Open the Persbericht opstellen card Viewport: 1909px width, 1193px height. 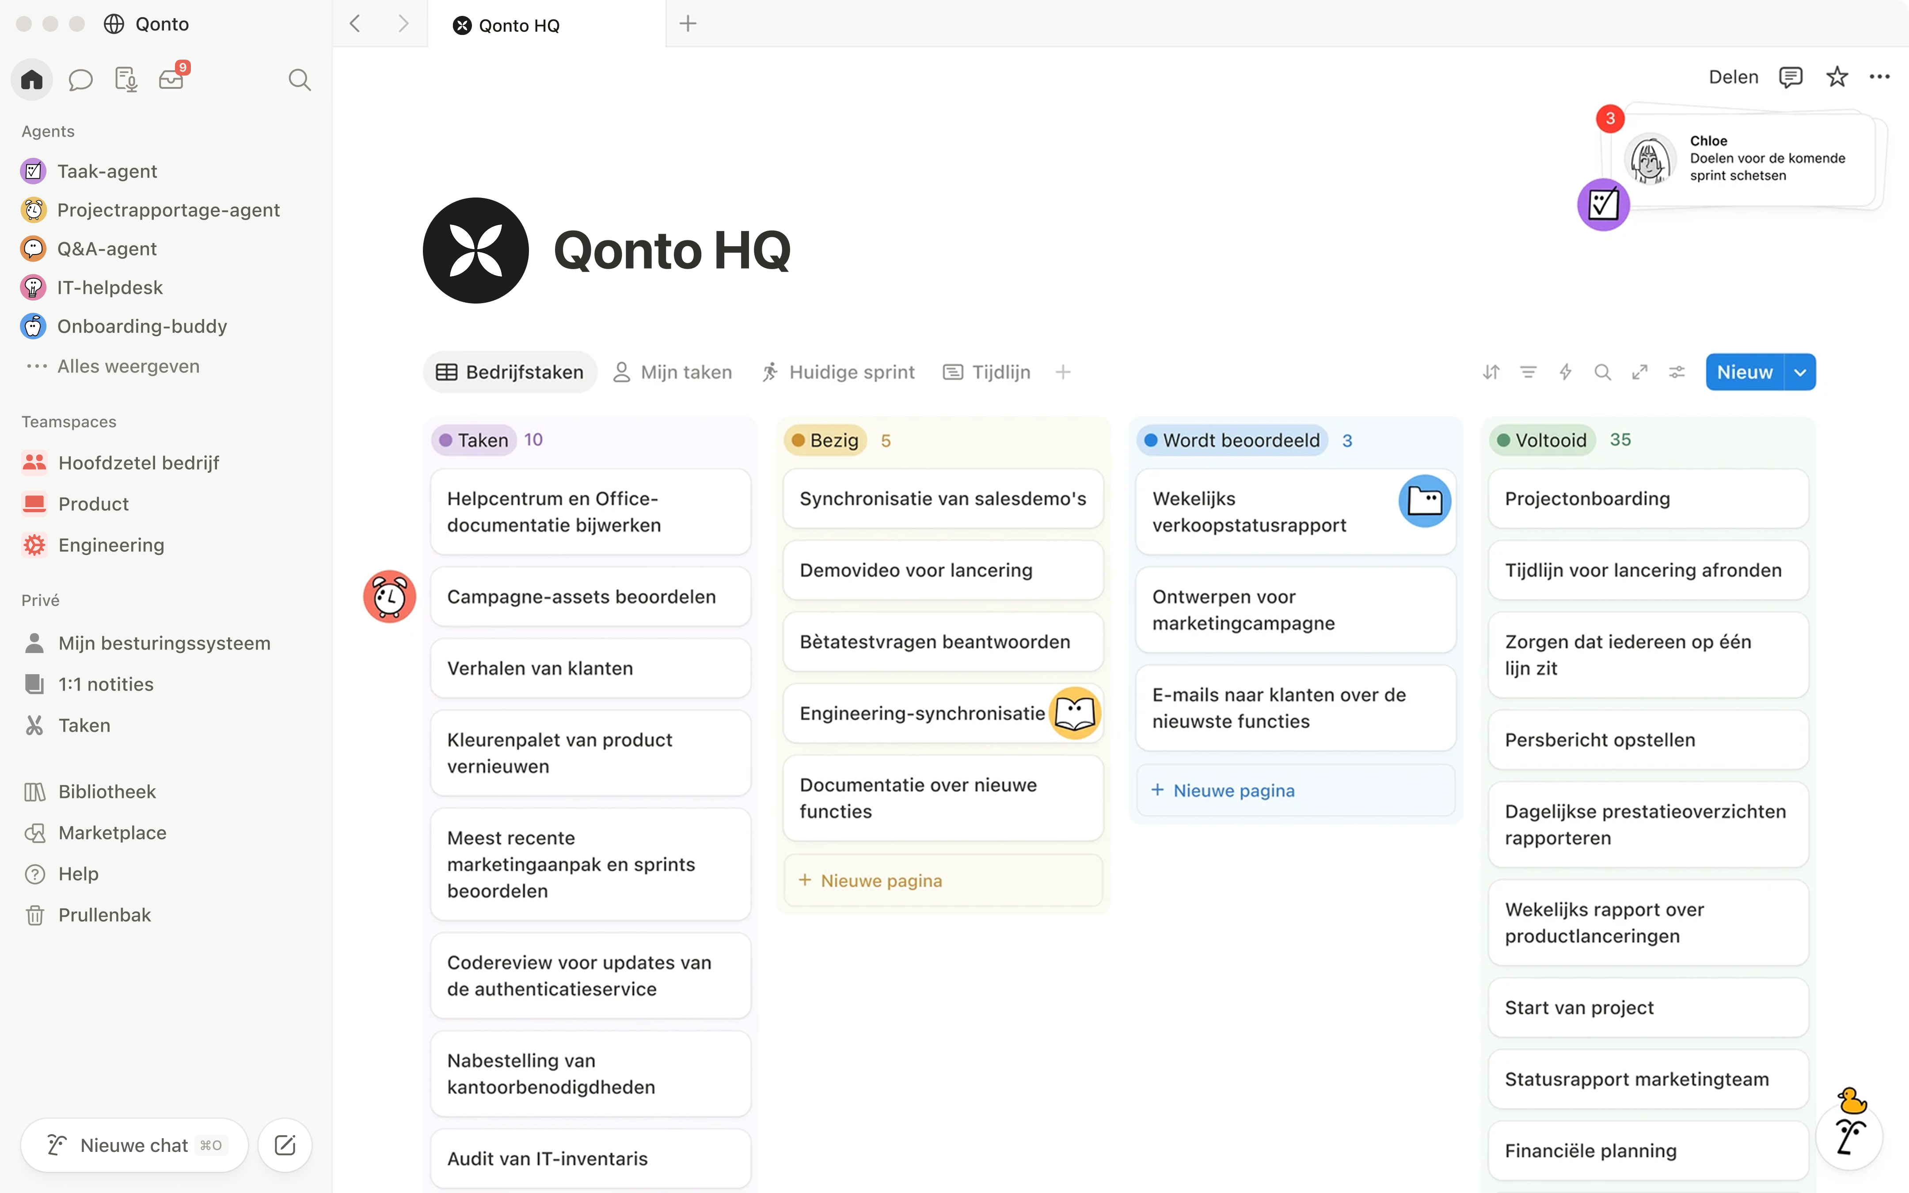(x=1648, y=739)
